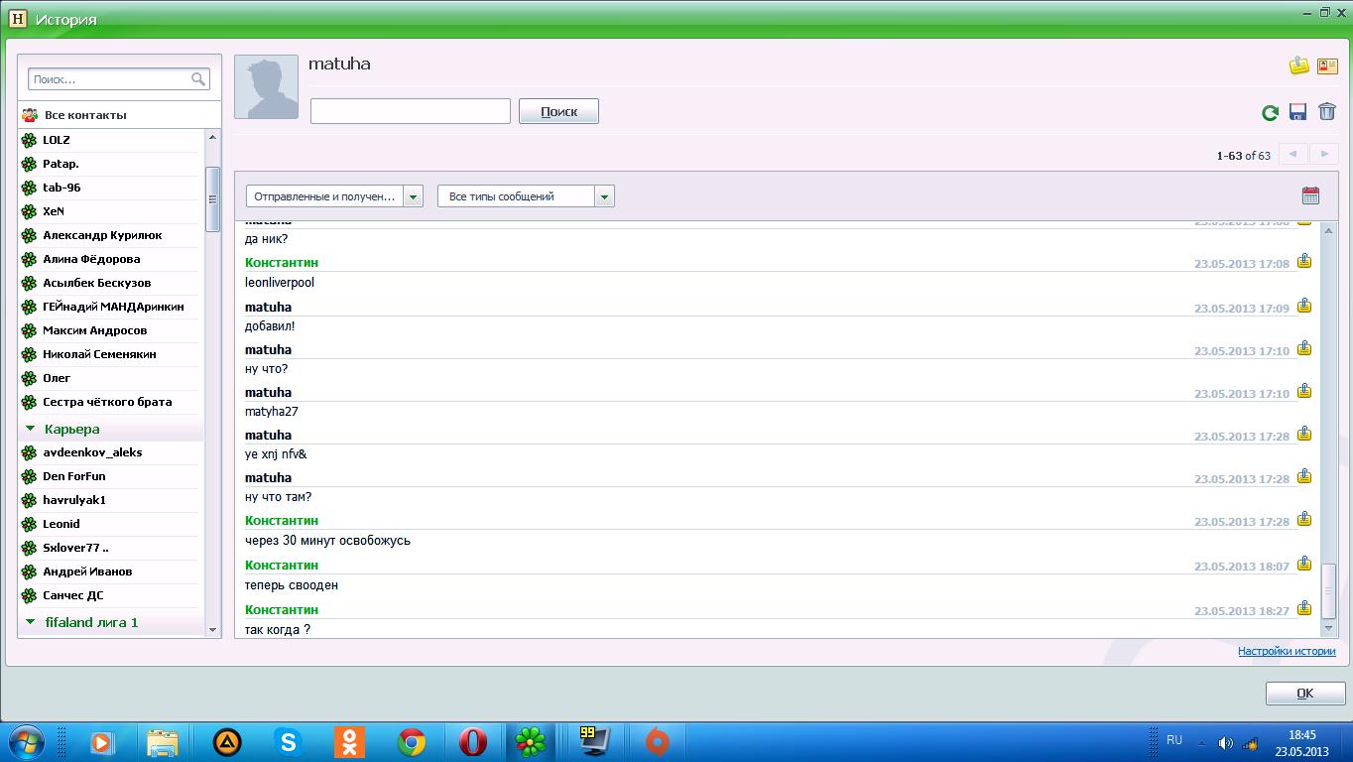The height and width of the screenshot is (762, 1353).
Task: Open the Настройки истории link
Action: [x=1286, y=651]
